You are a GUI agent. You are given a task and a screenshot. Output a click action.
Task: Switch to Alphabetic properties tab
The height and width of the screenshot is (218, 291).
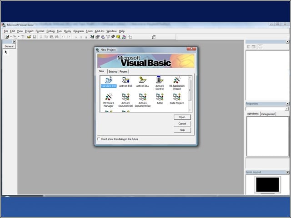tap(253, 114)
